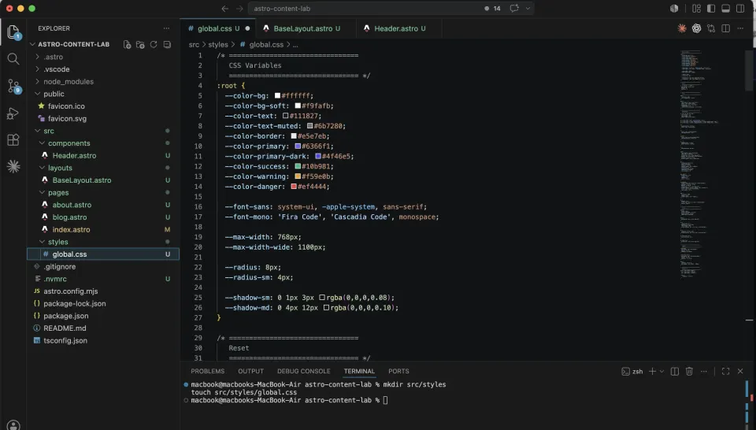Click the styles breadcrumb segment

point(218,44)
